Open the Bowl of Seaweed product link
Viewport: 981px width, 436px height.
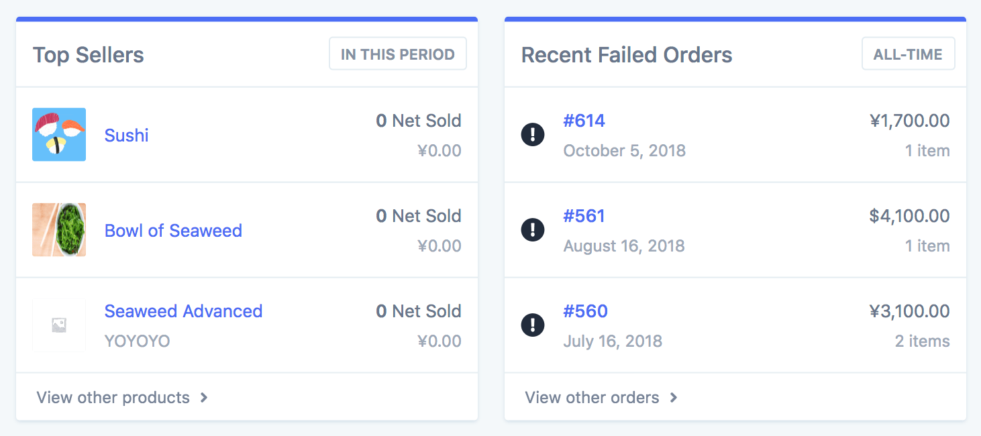pyautogui.click(x=173, y=230)
